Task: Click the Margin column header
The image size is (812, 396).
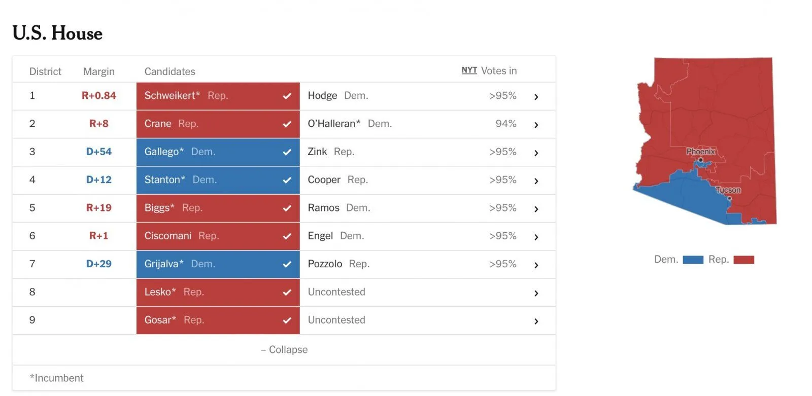Action: click(x=99, y=71)
